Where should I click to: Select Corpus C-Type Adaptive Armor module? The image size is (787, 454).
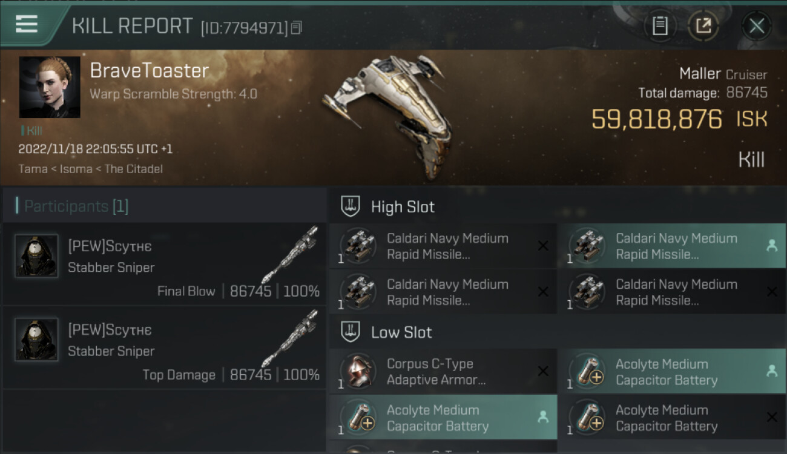pos(358,372)
